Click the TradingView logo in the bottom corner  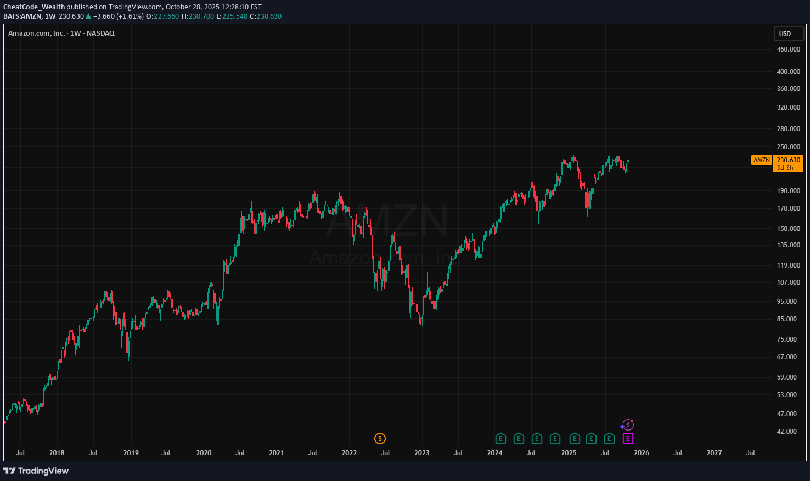[36, 471]
